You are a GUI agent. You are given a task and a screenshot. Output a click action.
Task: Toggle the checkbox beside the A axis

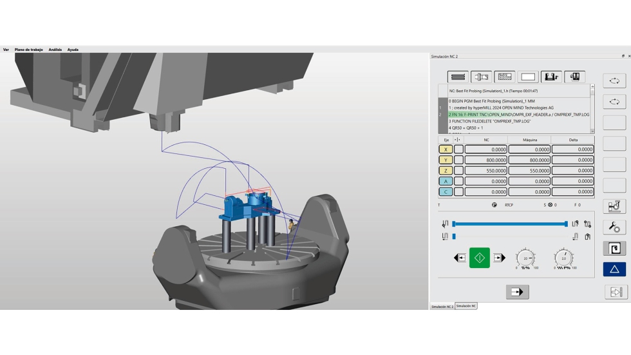coord(458,181)
